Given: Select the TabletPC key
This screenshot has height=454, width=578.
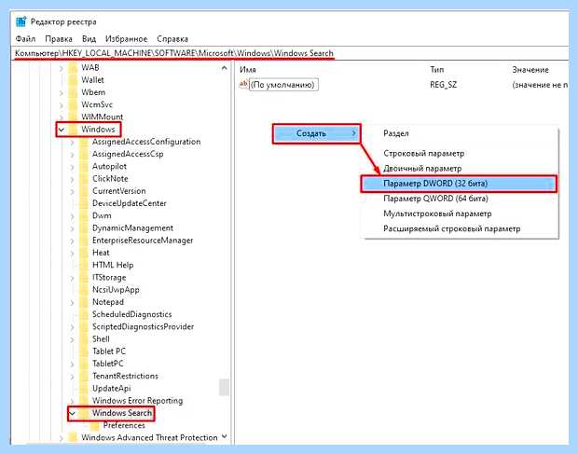Looking at the screenshot, I should click(107, 364).
